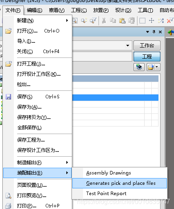Click the dashed rectangle select-area icon
This screenshot has width=174, height=209.
click(142, 21)
